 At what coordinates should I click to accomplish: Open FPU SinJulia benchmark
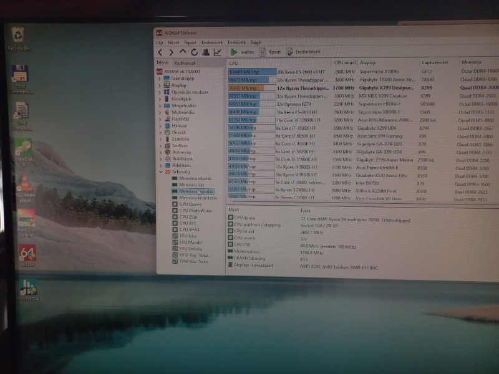[187, 249]
